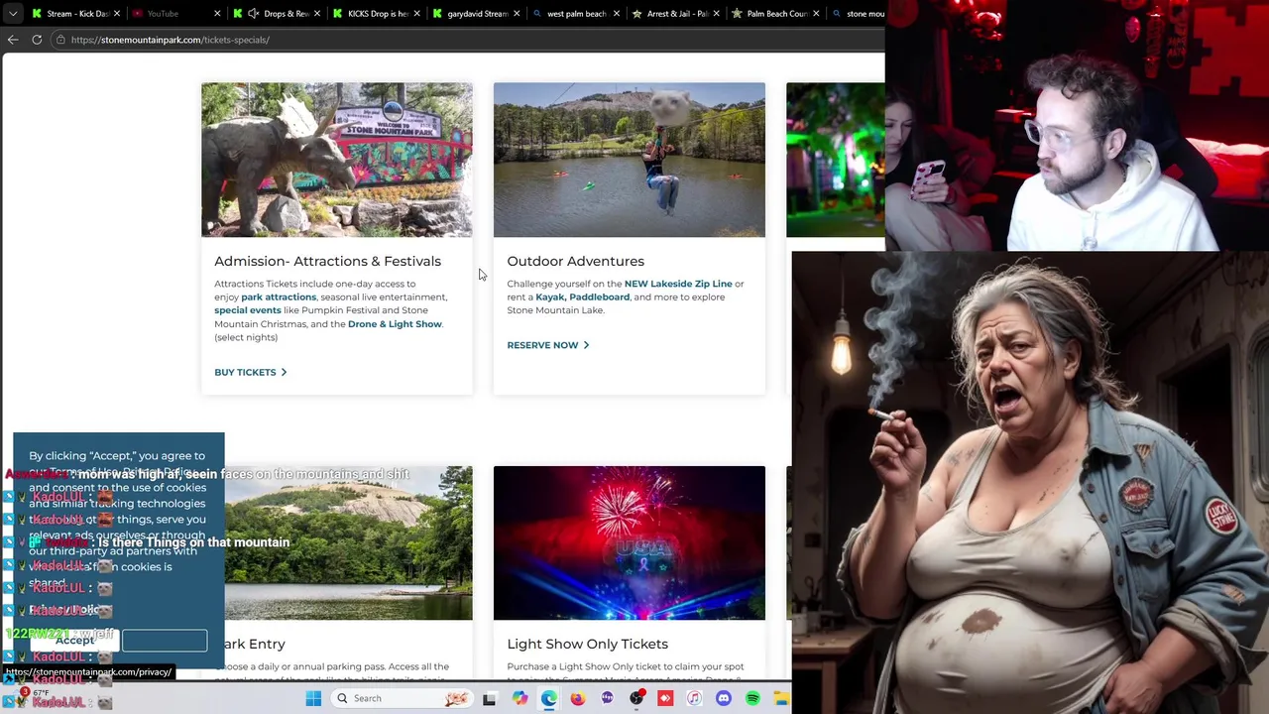
Task: Switch to the KICKS Drop is here tab
Action: 377,13
